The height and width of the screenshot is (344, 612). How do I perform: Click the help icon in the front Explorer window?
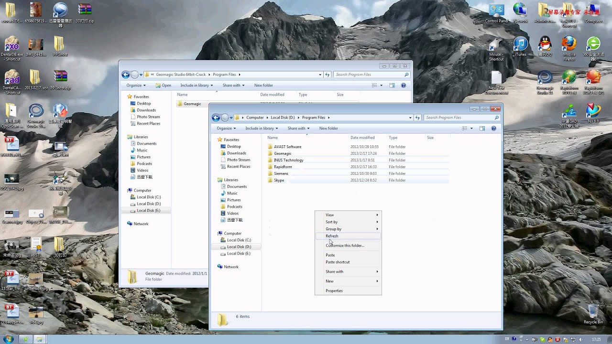click(494, 128)
